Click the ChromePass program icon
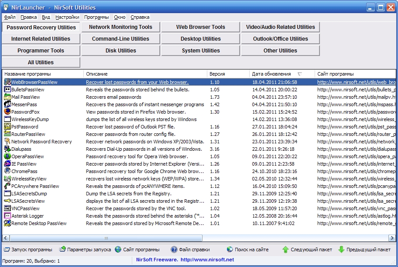 (x=7, y=171)
